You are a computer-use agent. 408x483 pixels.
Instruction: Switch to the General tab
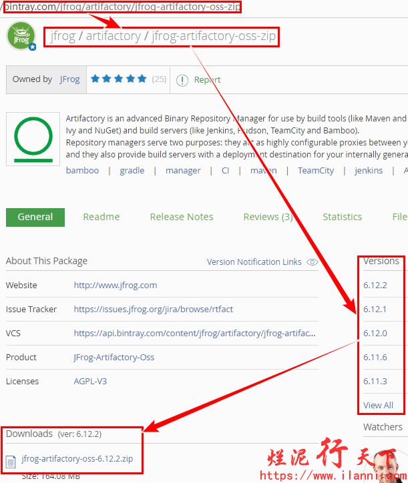(x=35, y=217)
